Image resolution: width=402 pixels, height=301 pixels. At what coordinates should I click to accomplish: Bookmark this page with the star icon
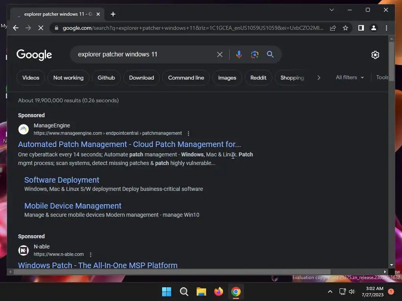pos(345,28)
